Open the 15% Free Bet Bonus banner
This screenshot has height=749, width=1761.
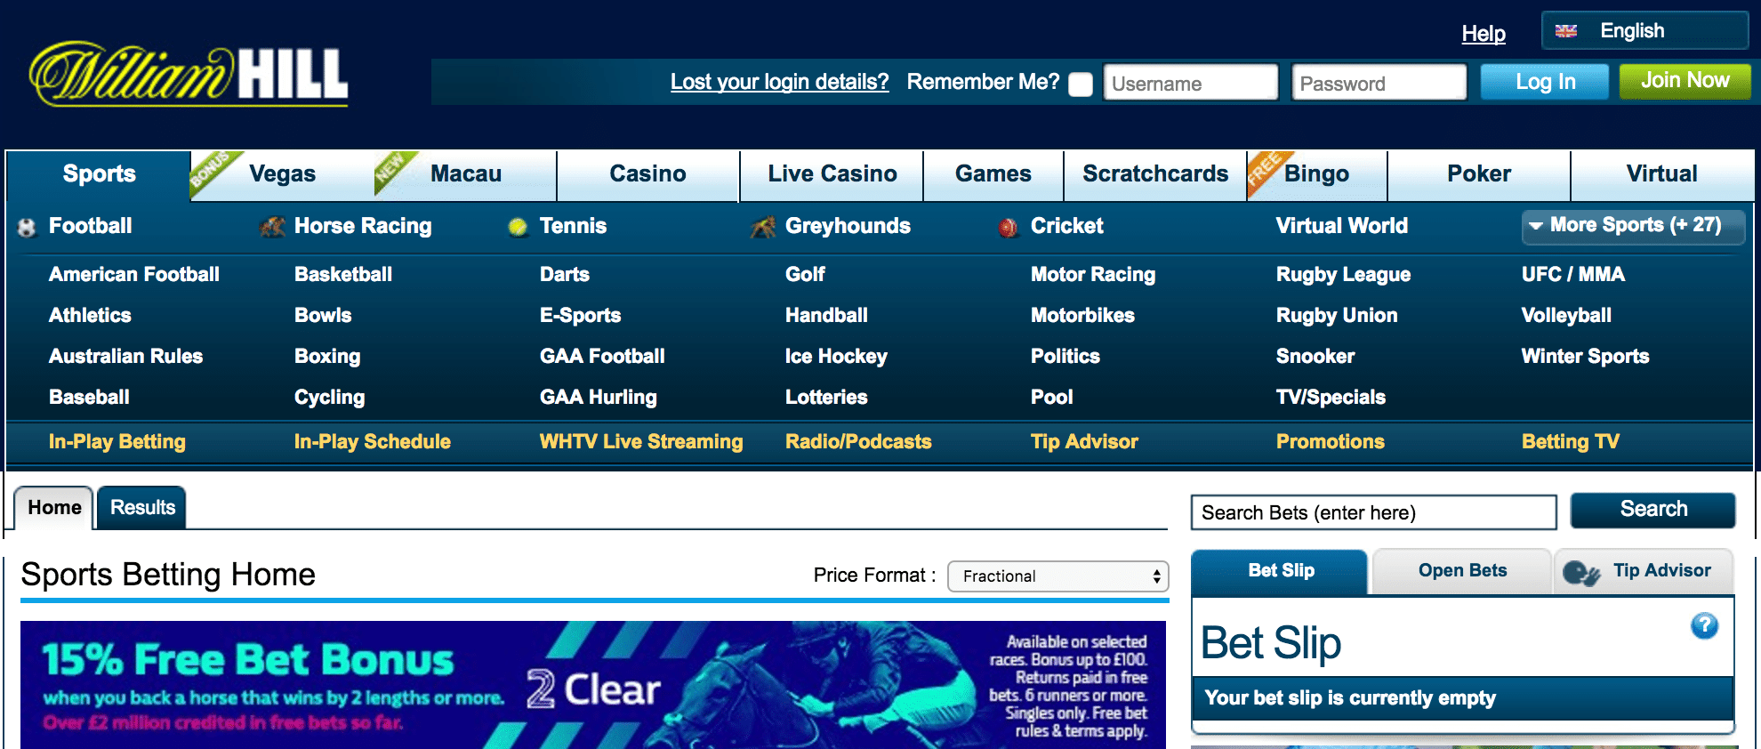click(592, 684)
